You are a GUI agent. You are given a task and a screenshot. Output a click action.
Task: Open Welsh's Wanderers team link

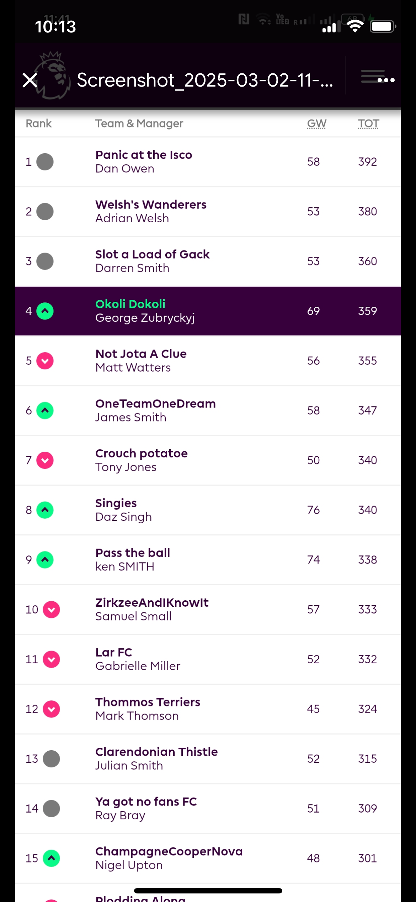pyautogui.click(x=151, y=205)
